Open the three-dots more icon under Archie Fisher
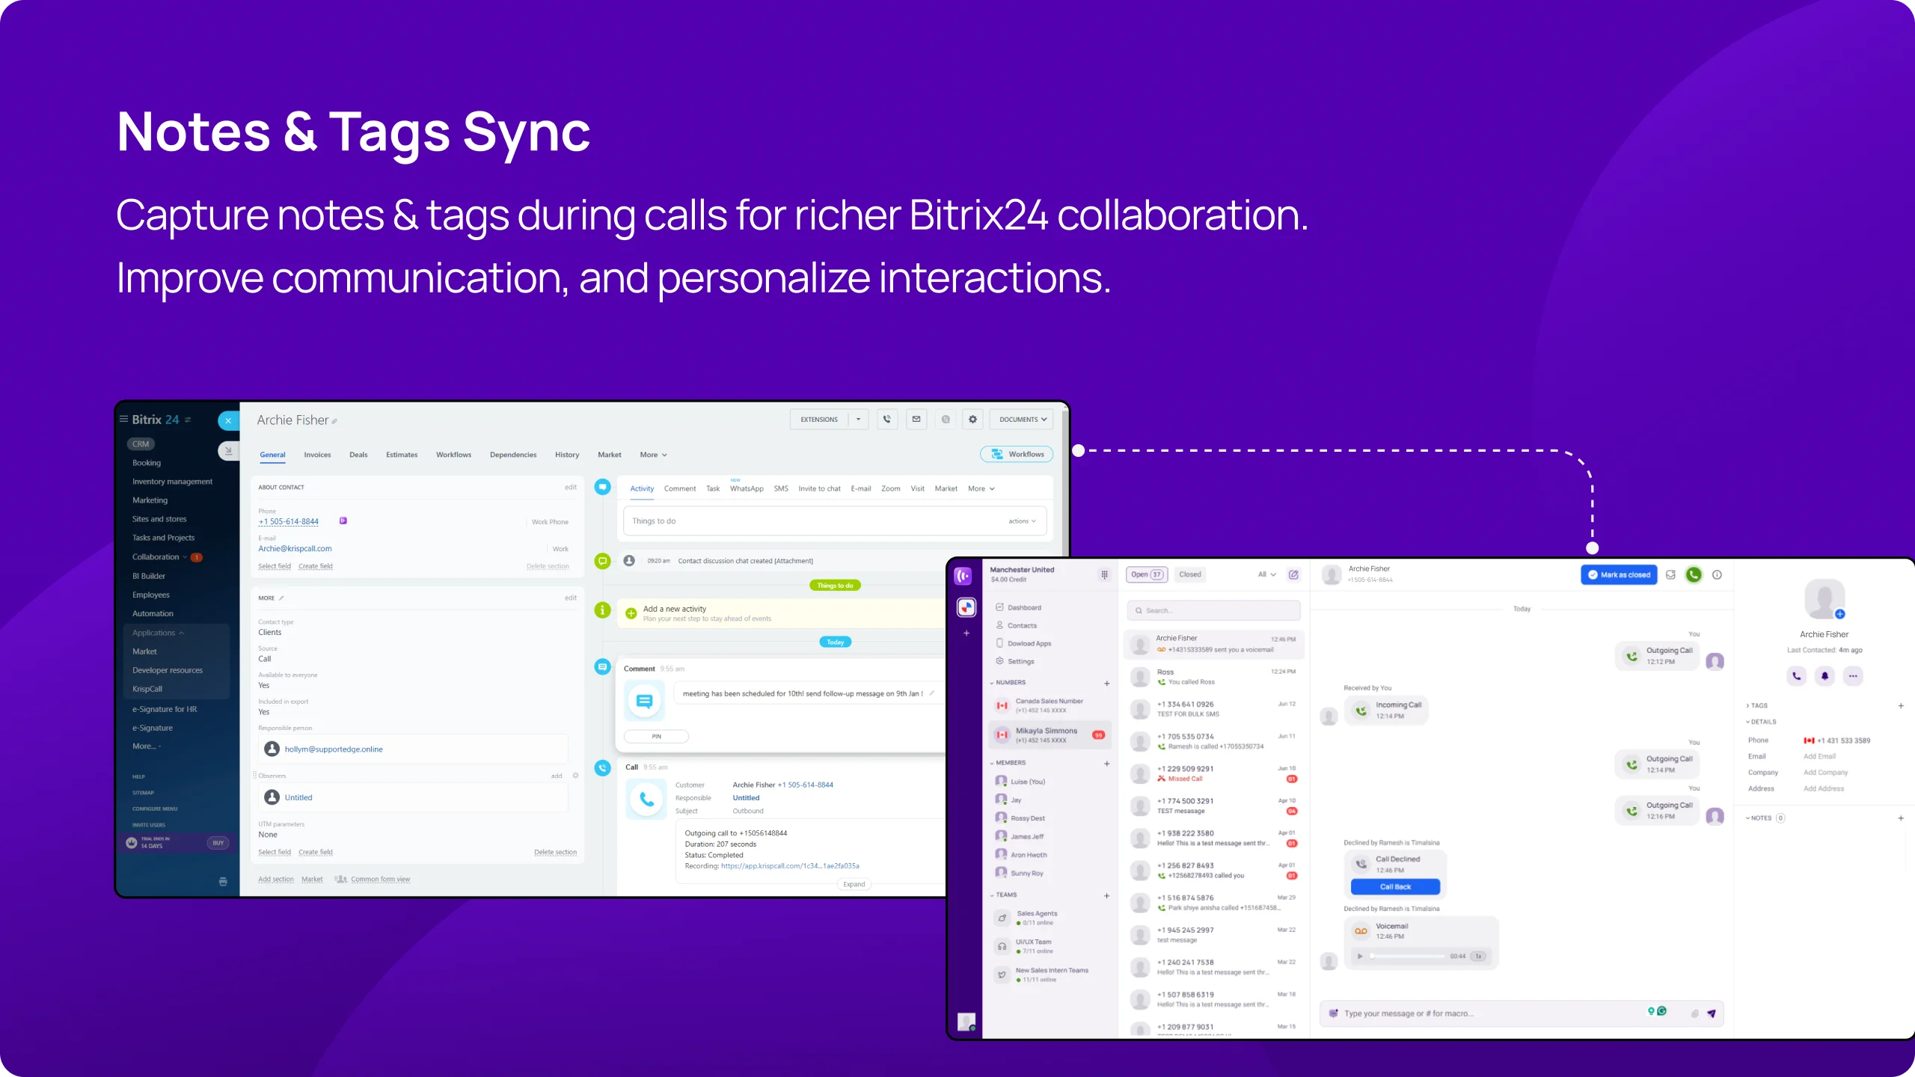 [1853, 675]
